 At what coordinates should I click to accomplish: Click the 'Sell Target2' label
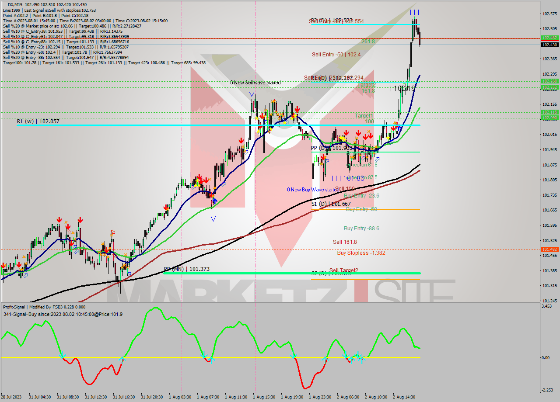point(344,270)
